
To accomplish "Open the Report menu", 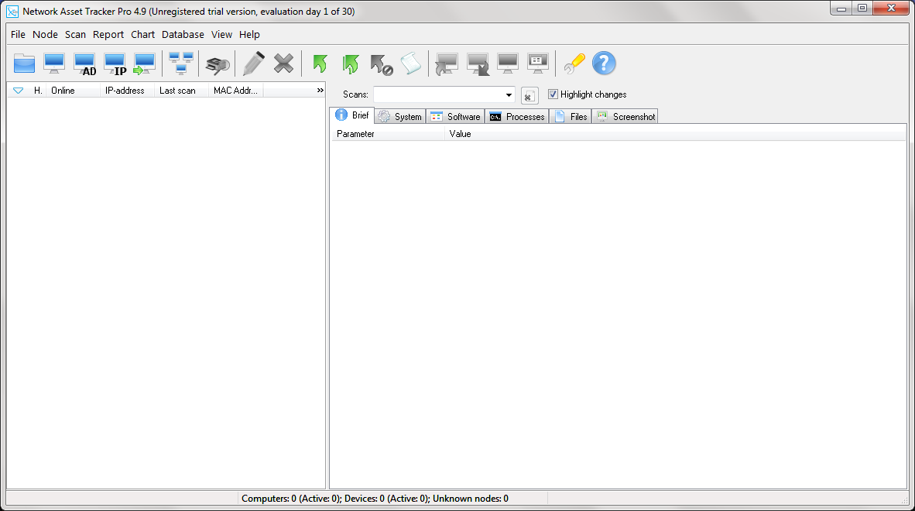I will tap(108, 34).
